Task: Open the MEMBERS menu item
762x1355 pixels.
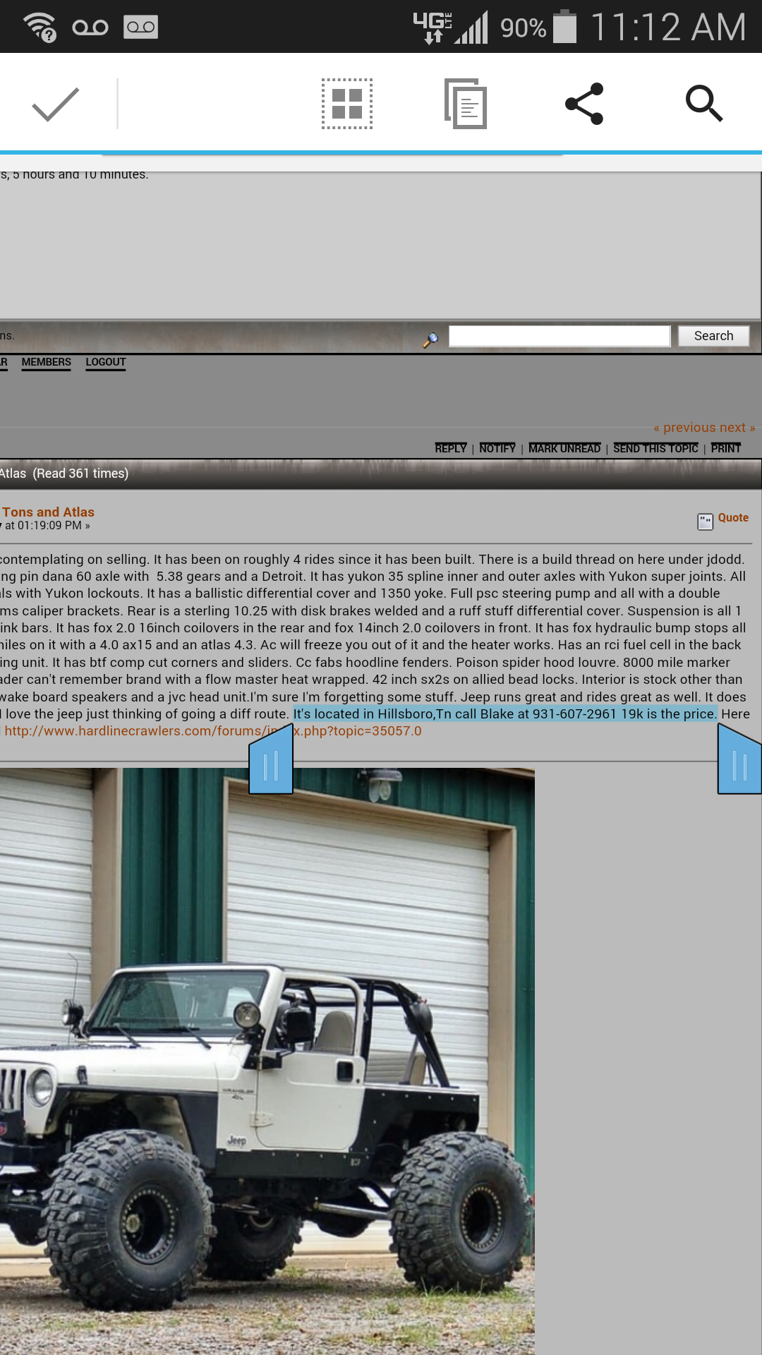Action: tap(46, 362)
